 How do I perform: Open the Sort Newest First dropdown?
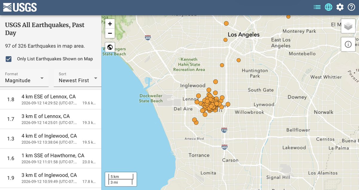coord(78,78)
